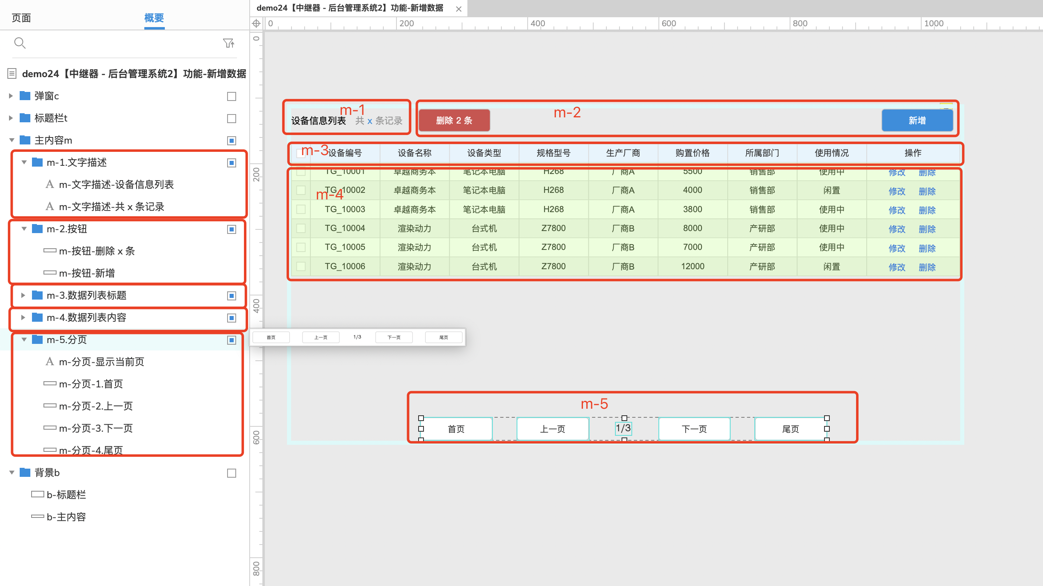Click the 设备名称 column header
The height and width of the screenshot is (586, 1043).
tap(414, 153)
